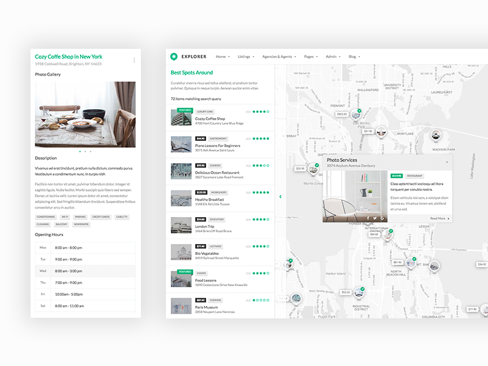Close the Photo Services popup
Image resolution: width=488 pixels, height=366 pixels.
coord(447,162)
